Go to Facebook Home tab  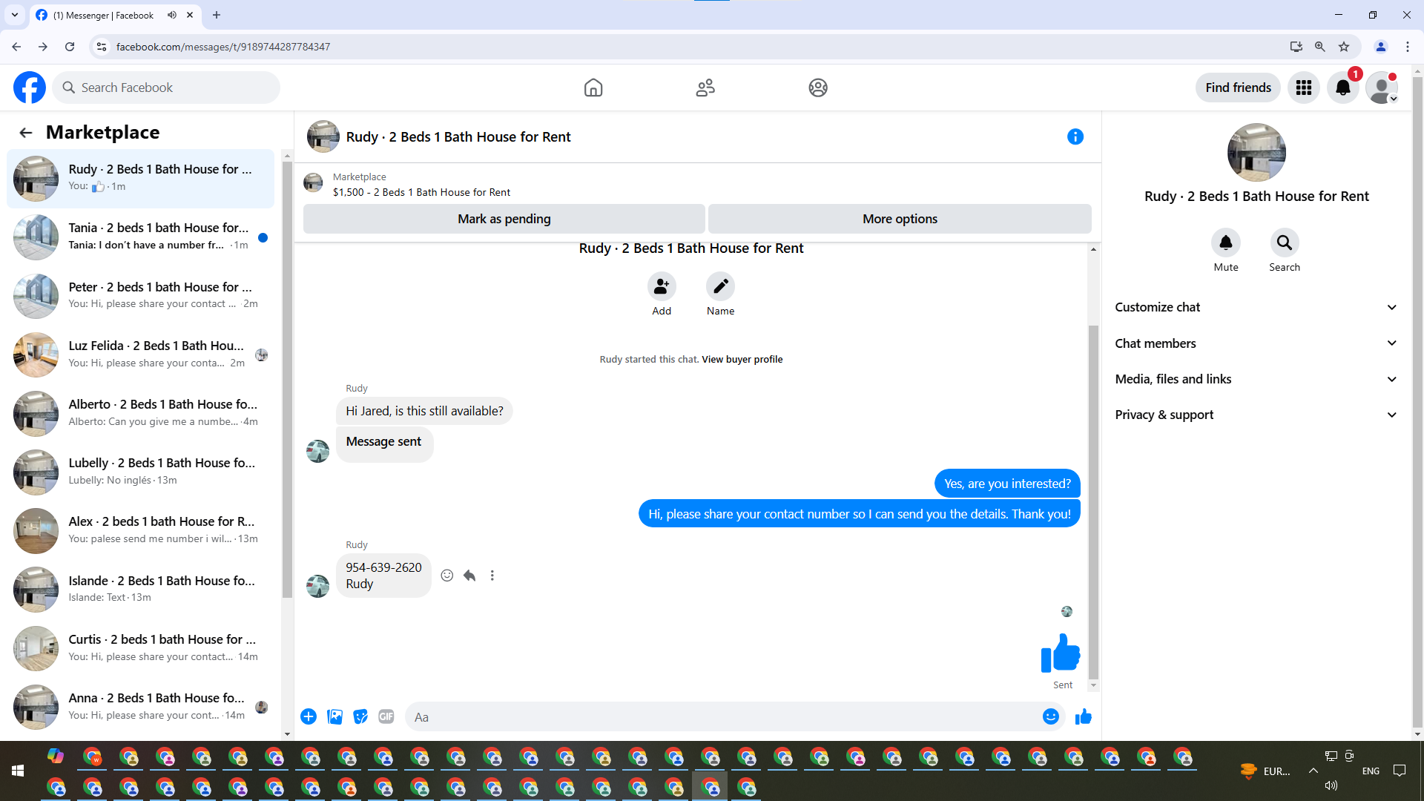(593, 88)
